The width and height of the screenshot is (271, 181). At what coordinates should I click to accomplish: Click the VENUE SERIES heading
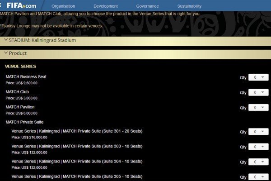21,66
